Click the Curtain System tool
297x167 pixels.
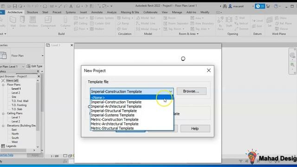[102, 18]
